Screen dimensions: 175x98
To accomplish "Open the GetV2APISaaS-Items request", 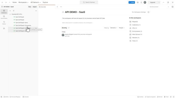I will [x=22, y=23].
